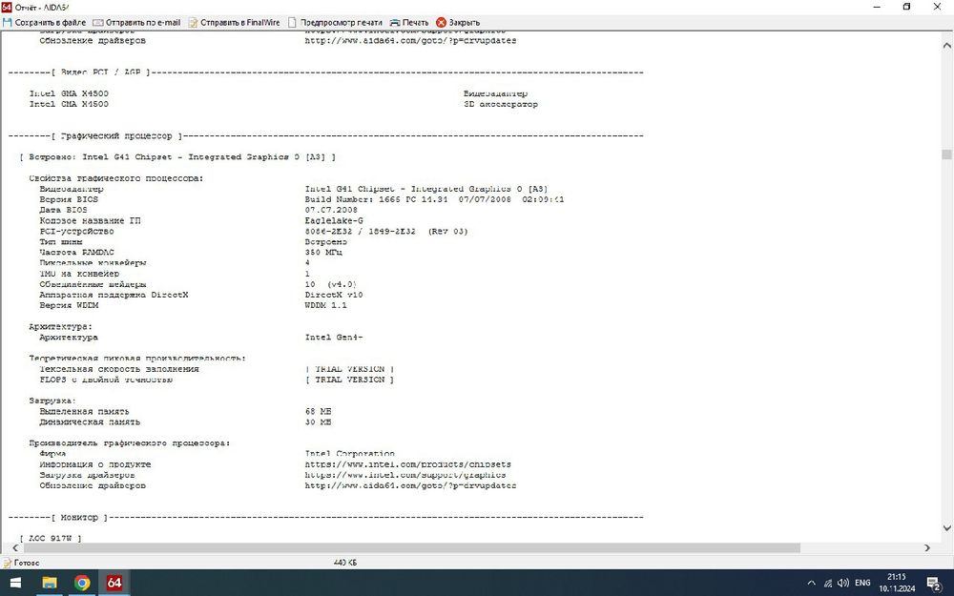Click the ENG language indicator

point(862,583)
